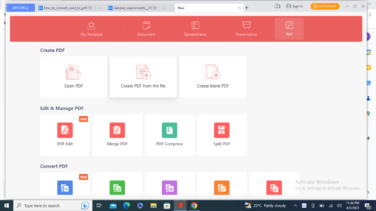Open File Explorer from the taskbar
Viewport: 376px width, 211px height.
click(153, 205)
